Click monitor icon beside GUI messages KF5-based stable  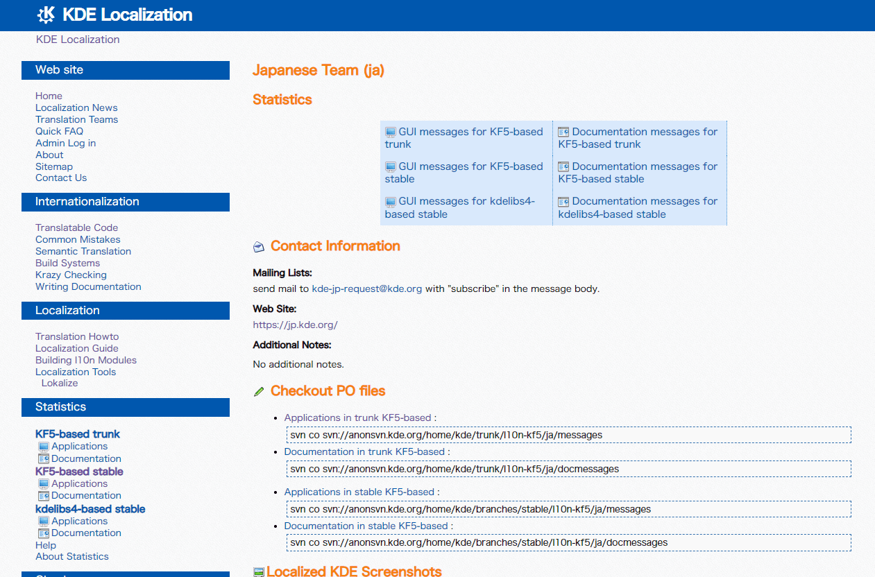[x=390, y=166]
